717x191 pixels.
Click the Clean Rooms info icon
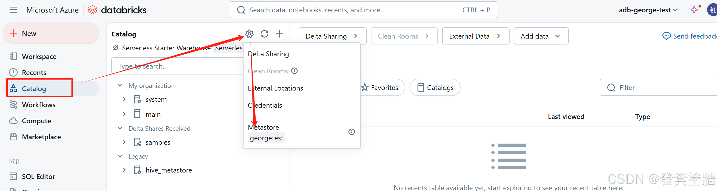click(x=294, y=71)
